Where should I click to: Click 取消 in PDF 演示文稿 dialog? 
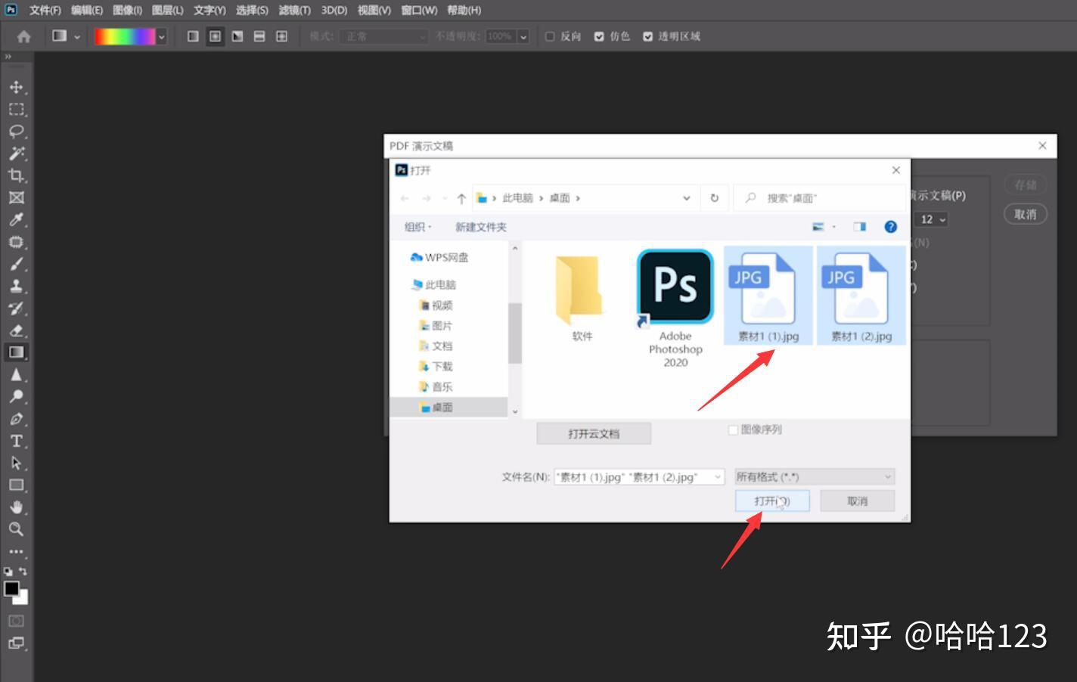1026,214
